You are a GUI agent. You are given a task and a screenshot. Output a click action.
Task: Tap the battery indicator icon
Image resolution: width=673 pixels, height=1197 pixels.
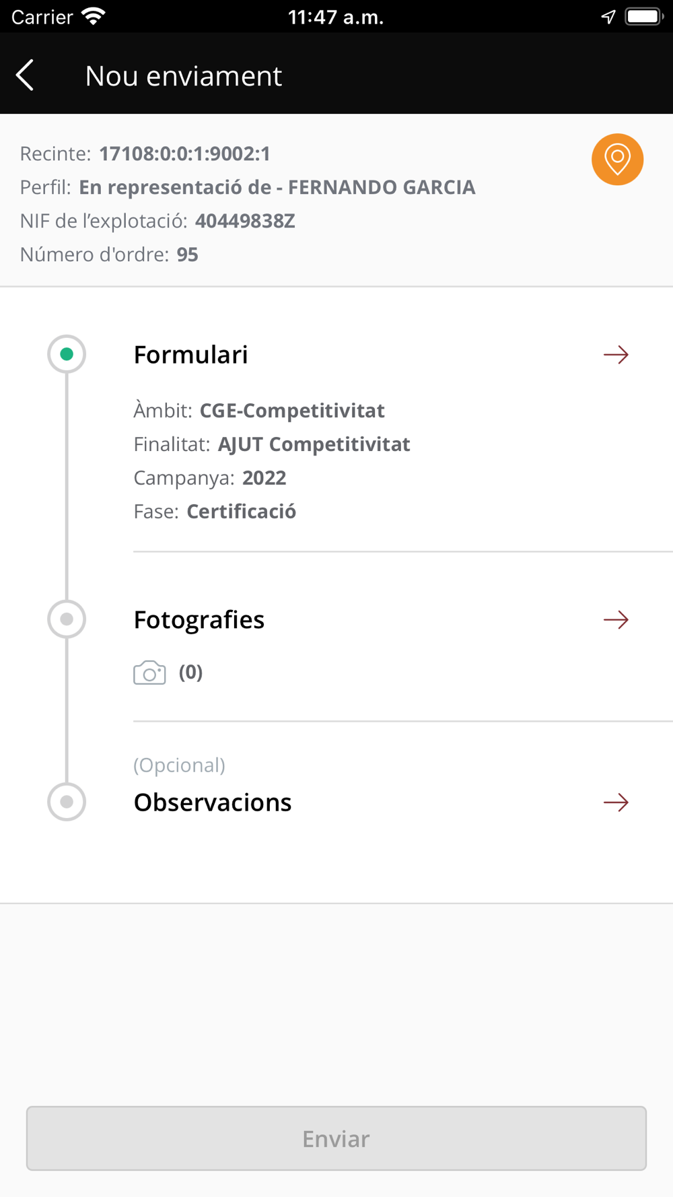tap(643, 17)
